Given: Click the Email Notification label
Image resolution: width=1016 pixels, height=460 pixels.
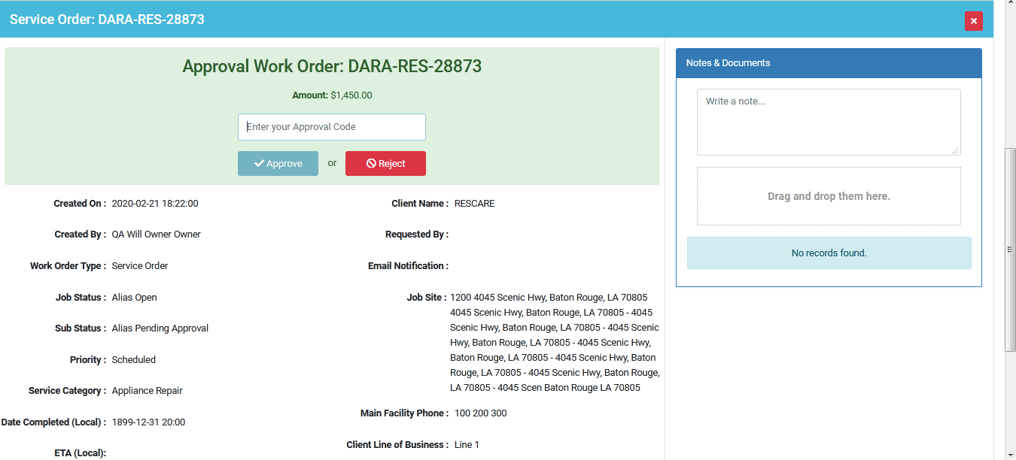Looking at the screenshot, I should click(x=409, y=266).
